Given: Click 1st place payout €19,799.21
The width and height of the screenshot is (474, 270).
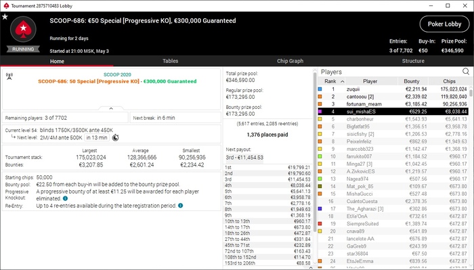Looking at the screenshot, I should (x=267, y=167).
